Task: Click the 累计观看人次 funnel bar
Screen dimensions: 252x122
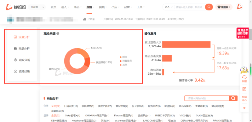Action: pos(186,44)
